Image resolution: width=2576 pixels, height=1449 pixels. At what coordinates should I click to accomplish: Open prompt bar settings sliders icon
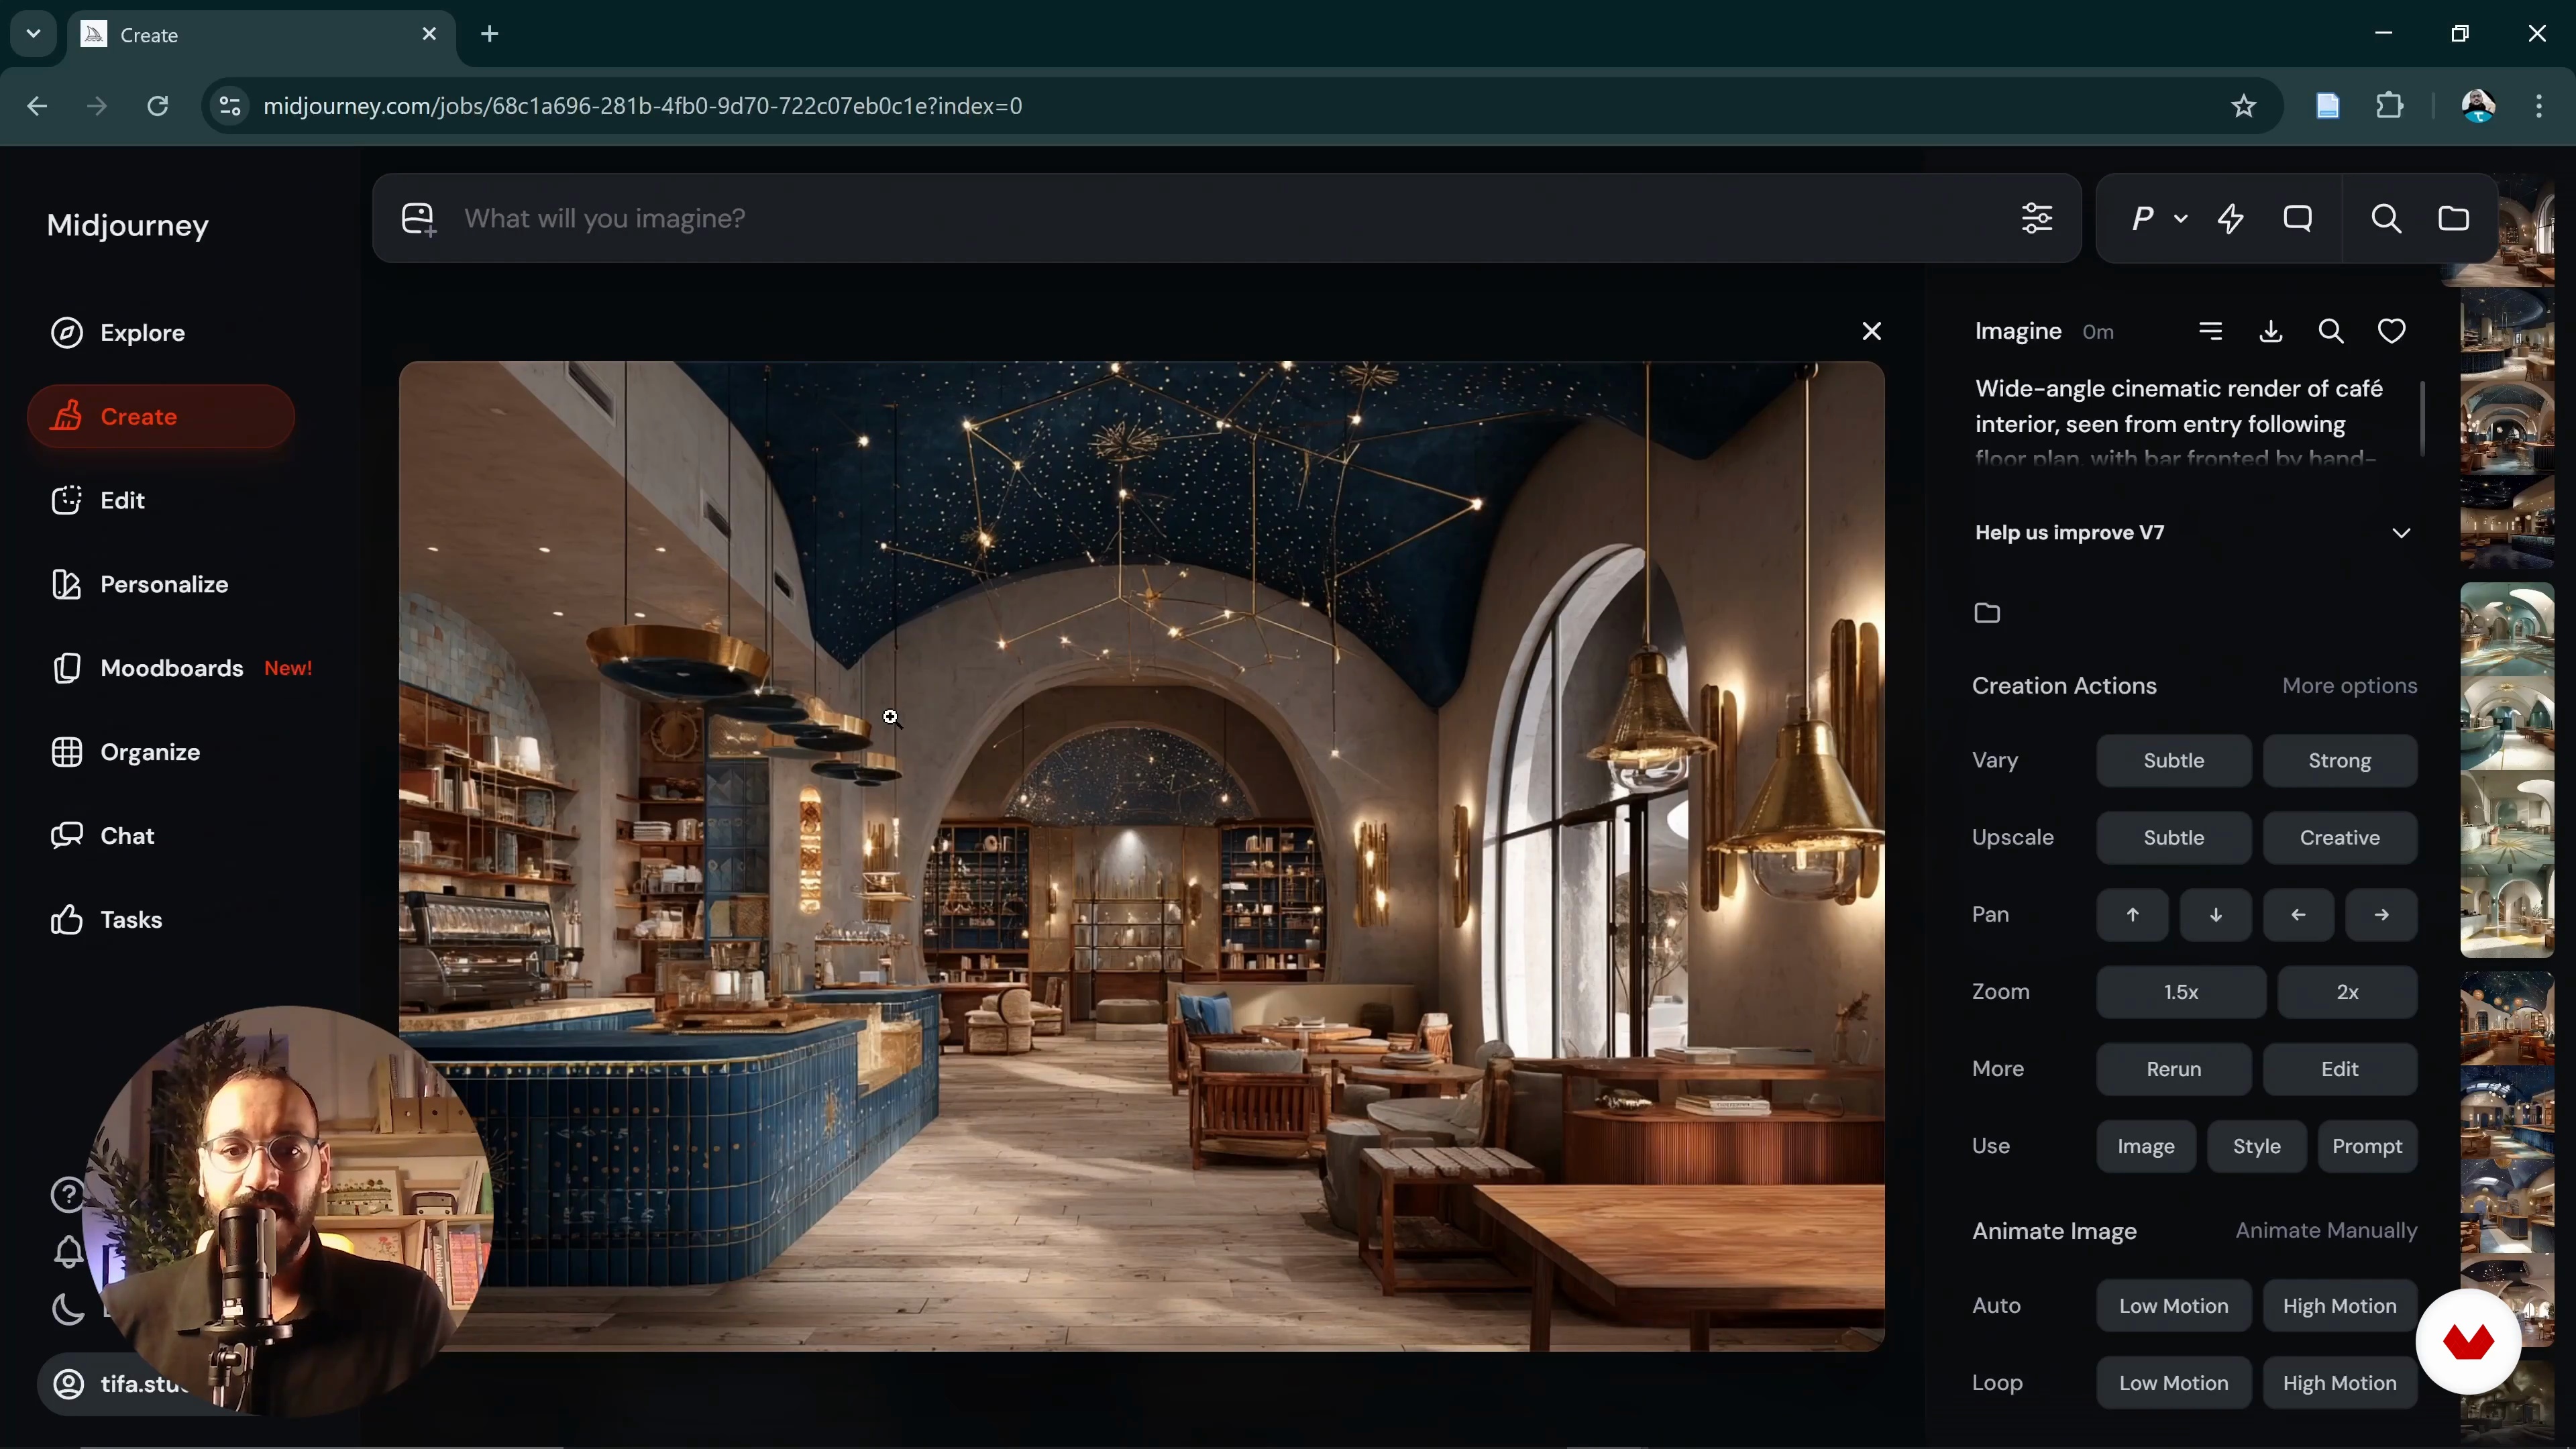pos(2037,218)
